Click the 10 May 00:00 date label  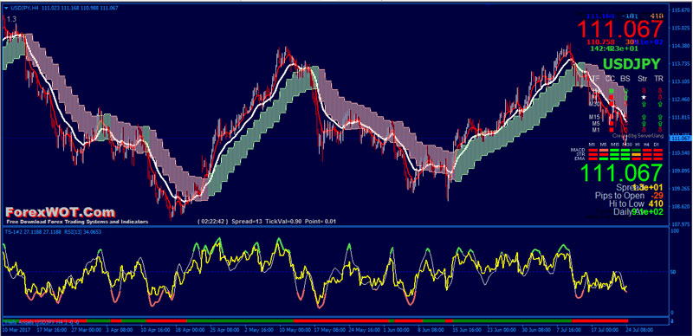point(295,330)
